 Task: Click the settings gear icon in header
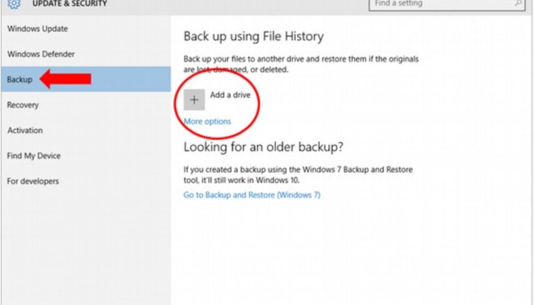point(14,4)
